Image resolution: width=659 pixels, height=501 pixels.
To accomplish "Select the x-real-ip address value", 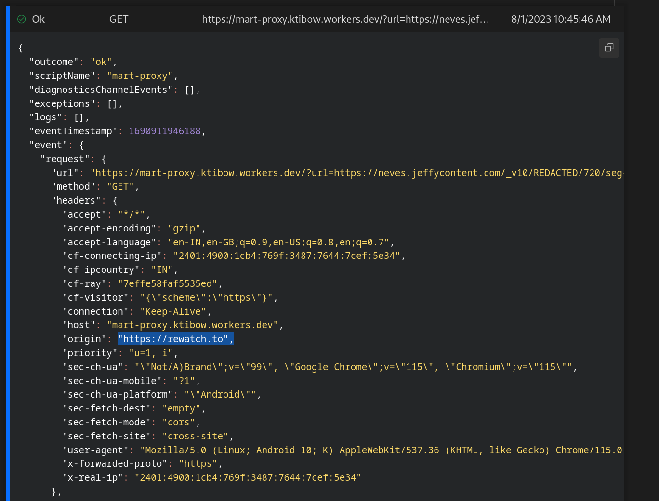I will click(x=249, y=477).
